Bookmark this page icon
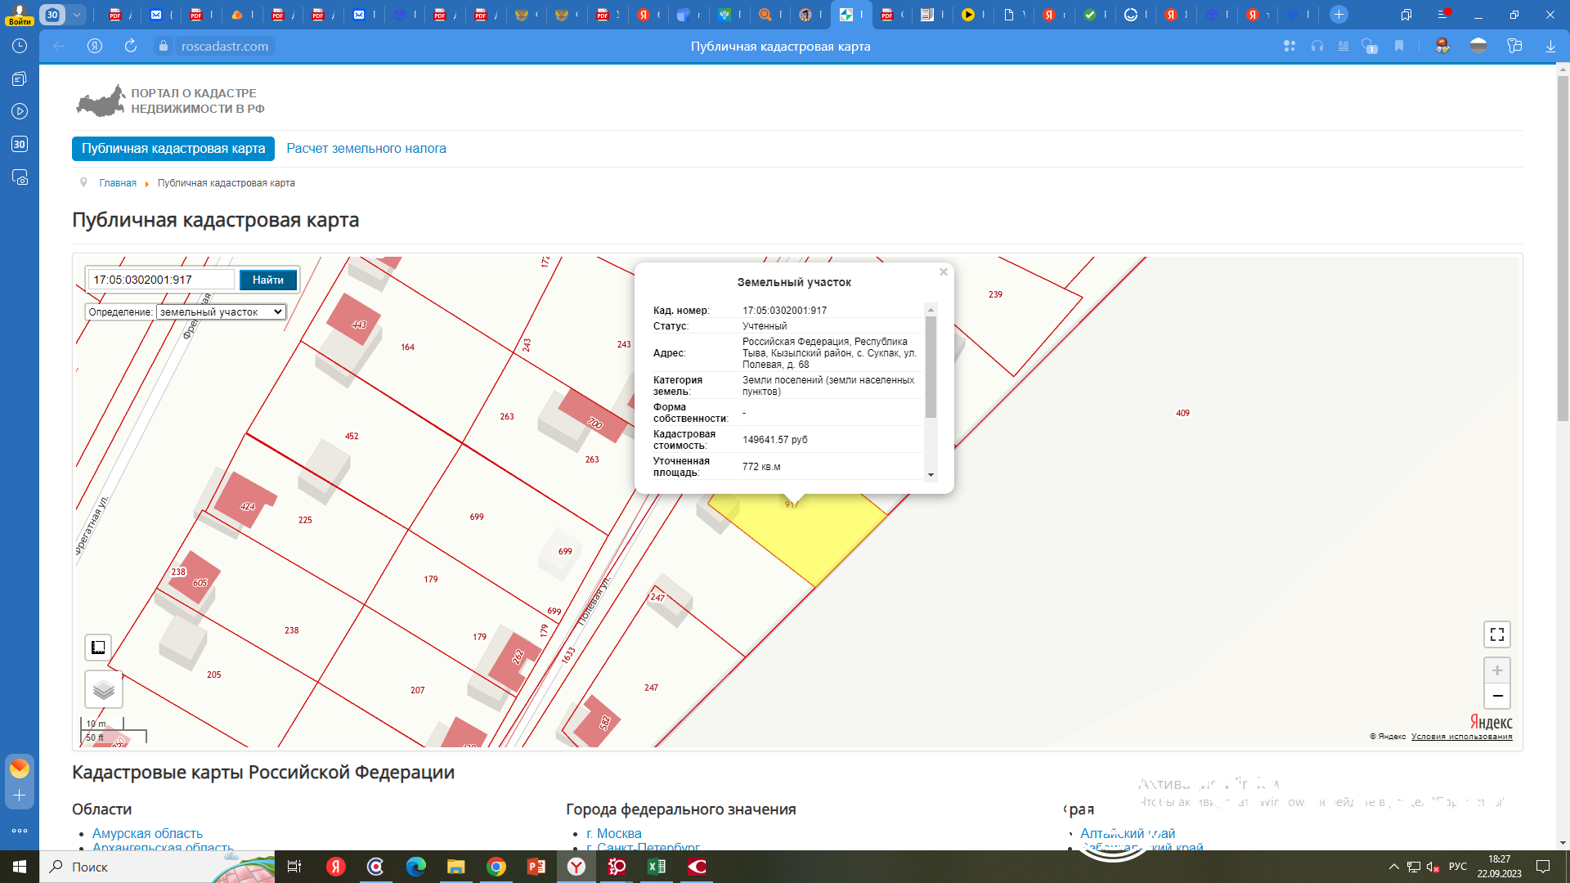This screenshot has height=883, width=1570. 1399,46
